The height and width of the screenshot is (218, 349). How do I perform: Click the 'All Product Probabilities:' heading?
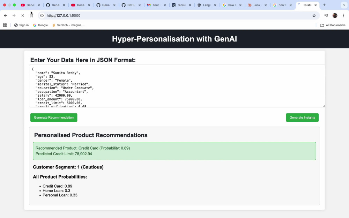(x=60, y=177)
